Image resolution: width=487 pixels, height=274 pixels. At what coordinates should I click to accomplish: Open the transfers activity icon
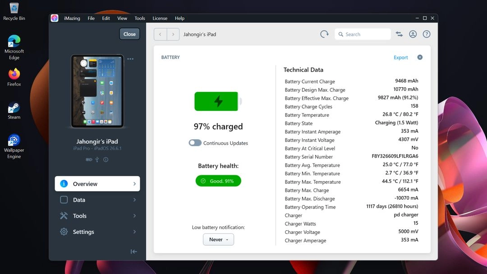coord(399,34)
